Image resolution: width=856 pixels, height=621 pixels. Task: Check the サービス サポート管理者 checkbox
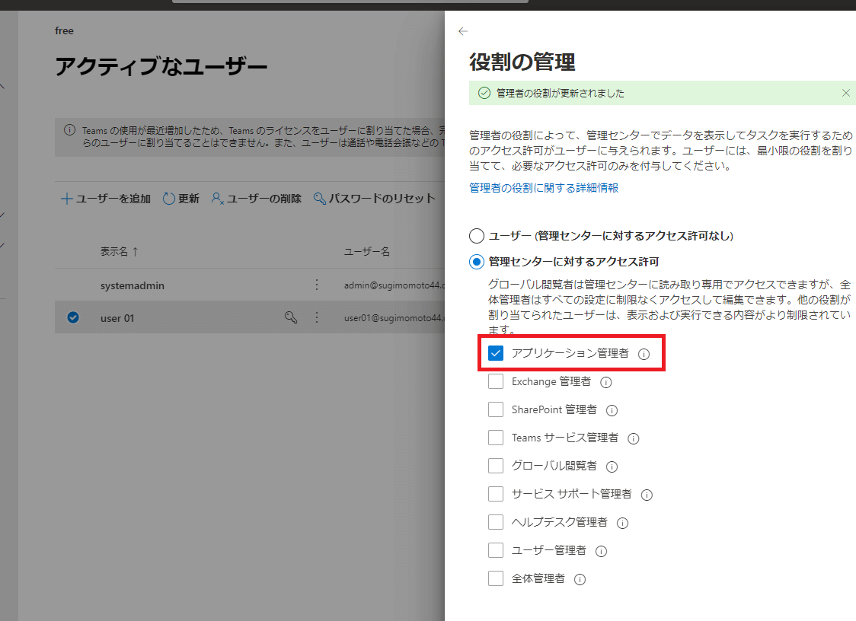[496, 494]
